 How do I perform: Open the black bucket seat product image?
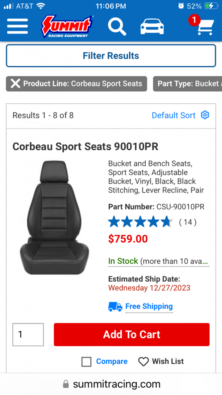[x=54, y=218]
